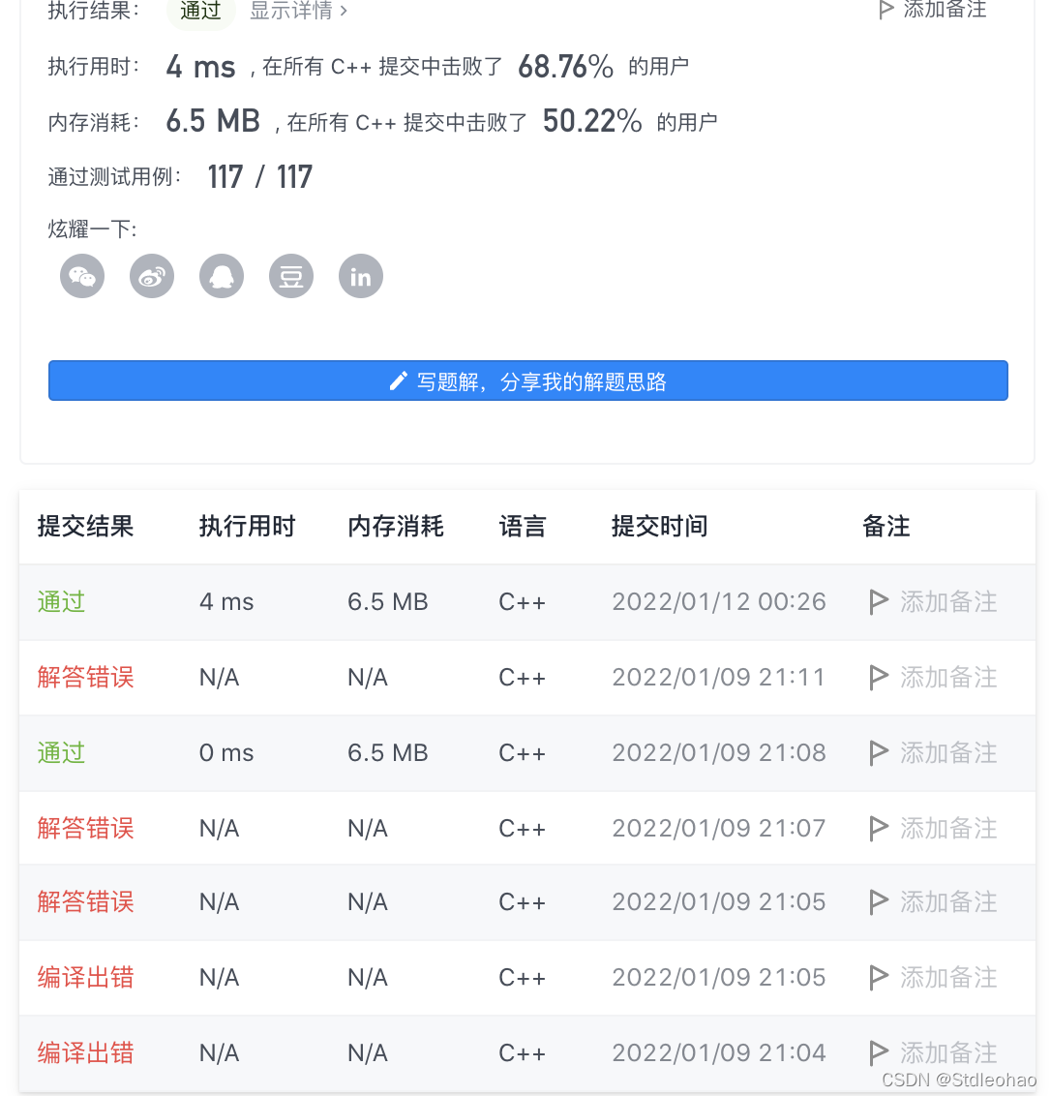Share result via QQ penguin icon
This screenshot has height=1096, width=1051.
click(x=222, y=276)
